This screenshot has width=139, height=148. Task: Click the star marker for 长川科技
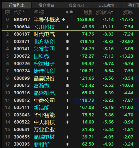pyautogui.click(x=67, y=27)
